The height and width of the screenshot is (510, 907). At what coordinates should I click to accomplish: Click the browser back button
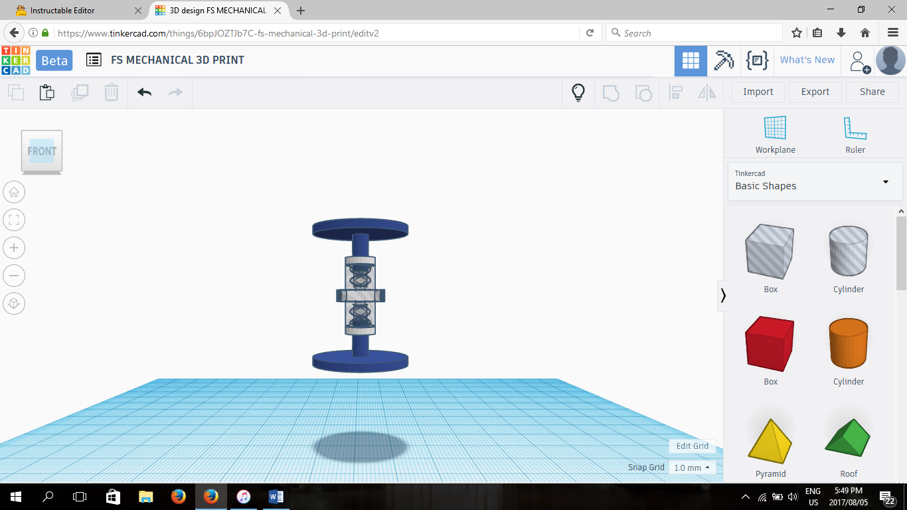14,33
